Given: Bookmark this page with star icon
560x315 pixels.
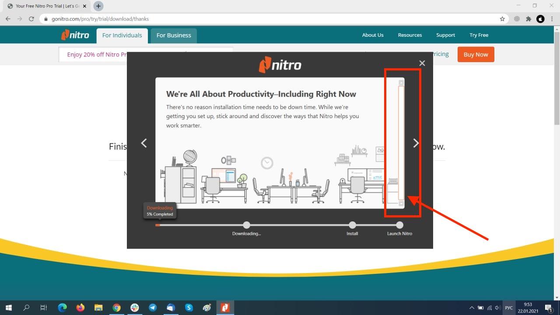Looking at the screenshot, I should click(x=502, y=19).
